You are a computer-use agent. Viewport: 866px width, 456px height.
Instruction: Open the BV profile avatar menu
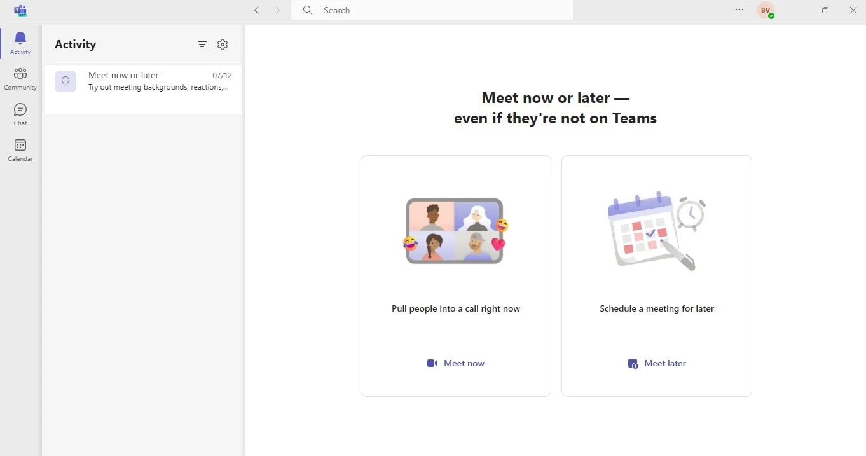click(x=766, y=10)
